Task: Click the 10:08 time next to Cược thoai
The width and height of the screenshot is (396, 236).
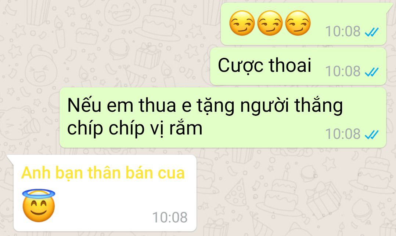Action: pos(343,71)
